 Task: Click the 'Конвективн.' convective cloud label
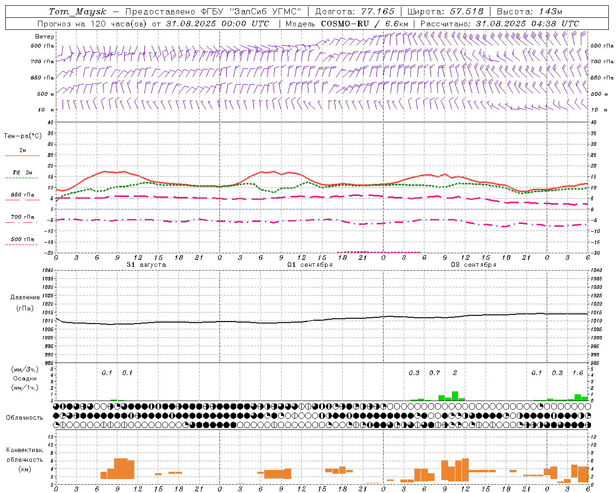click(x=25, y=450)
